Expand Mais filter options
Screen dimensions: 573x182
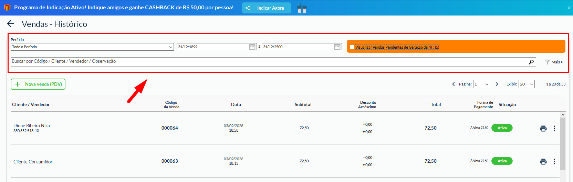click(554, 62)
